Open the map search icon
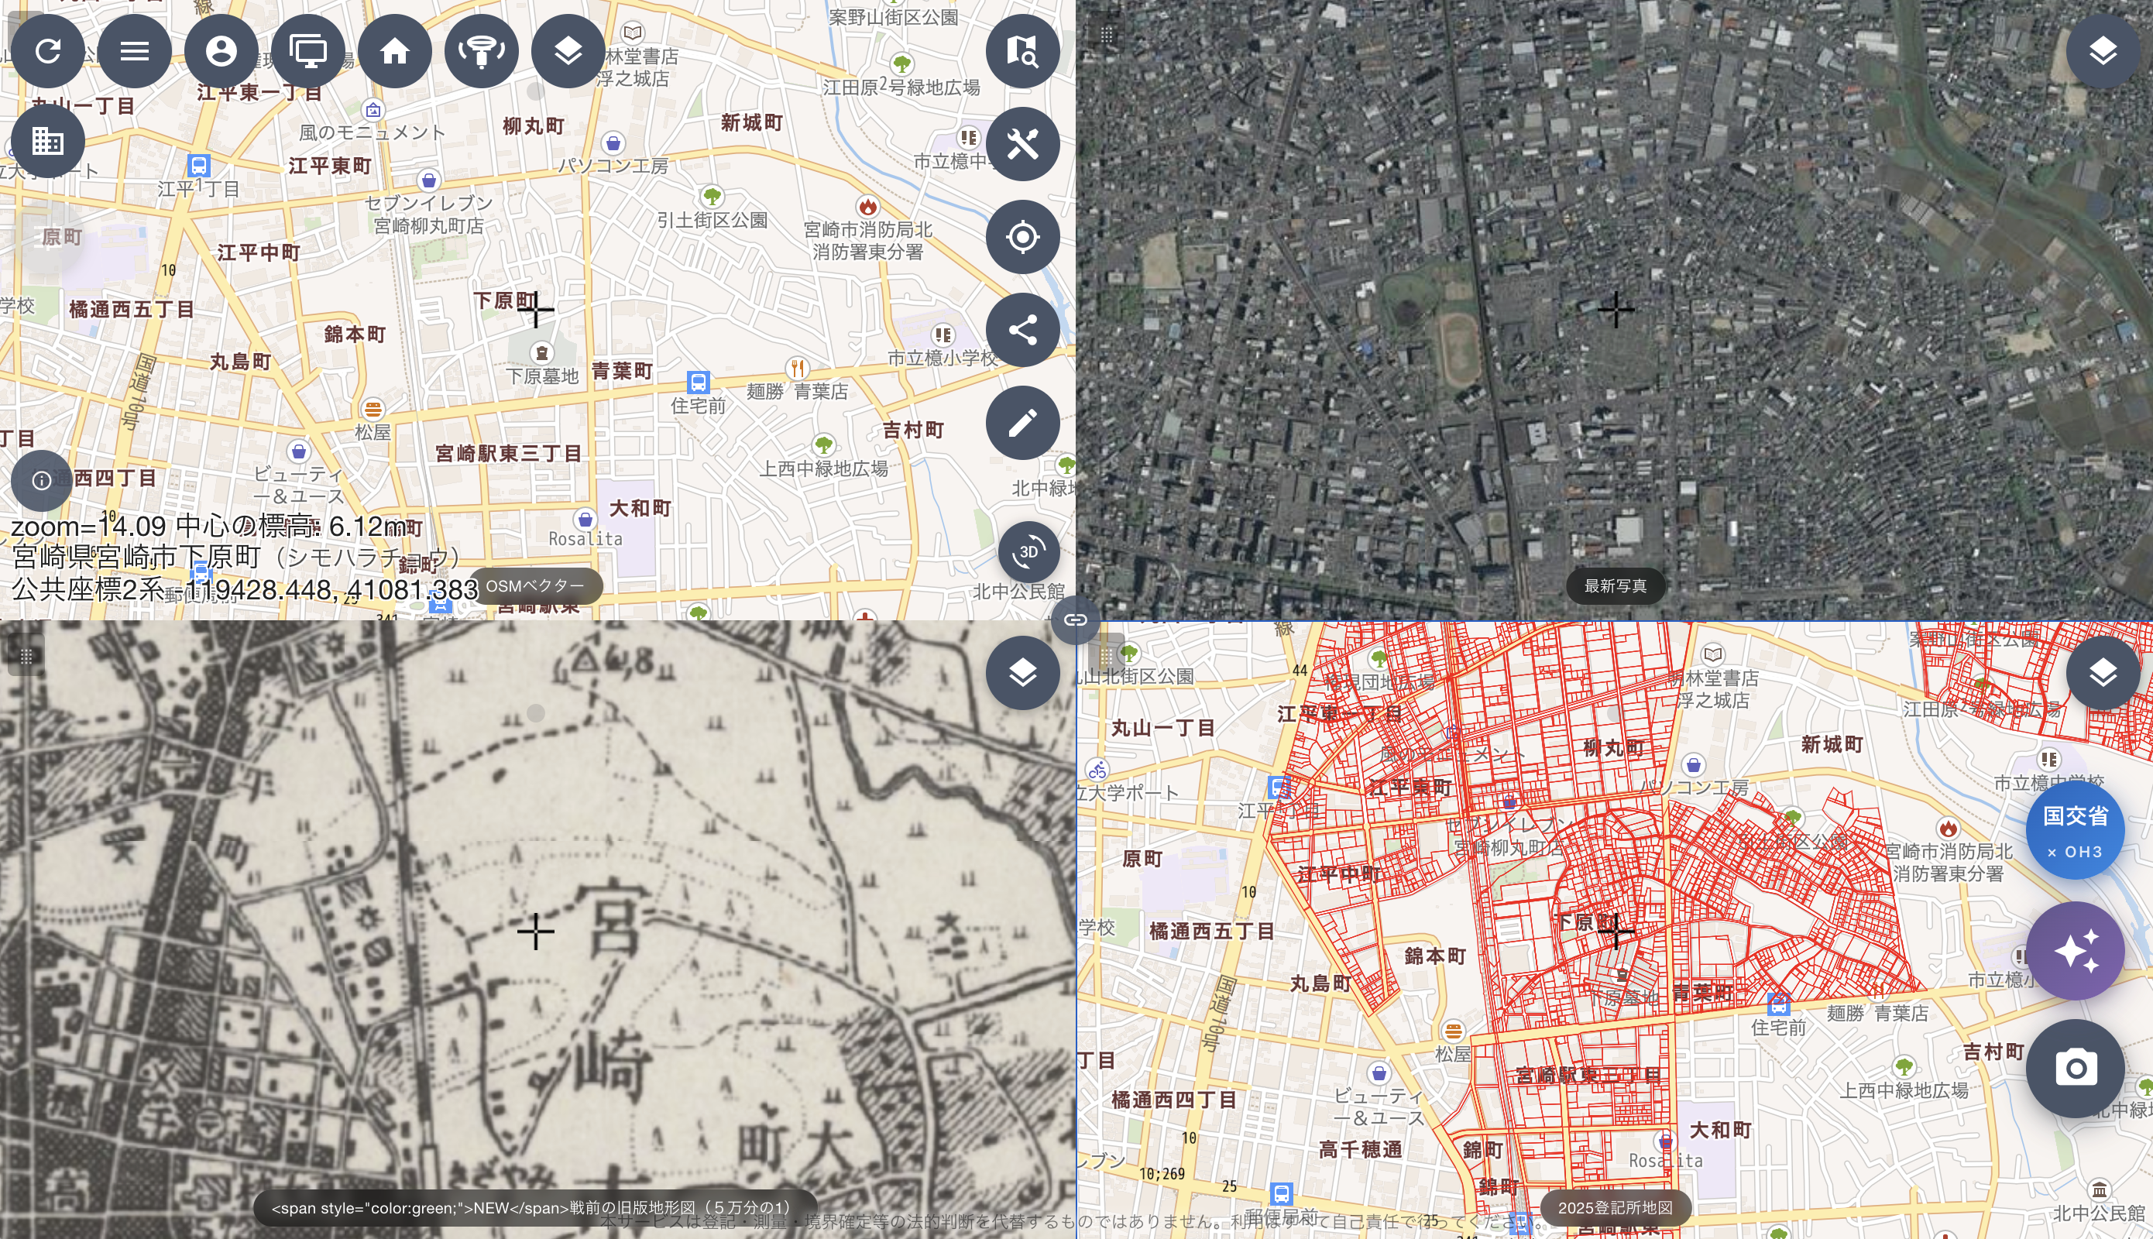 [1023, 51]
